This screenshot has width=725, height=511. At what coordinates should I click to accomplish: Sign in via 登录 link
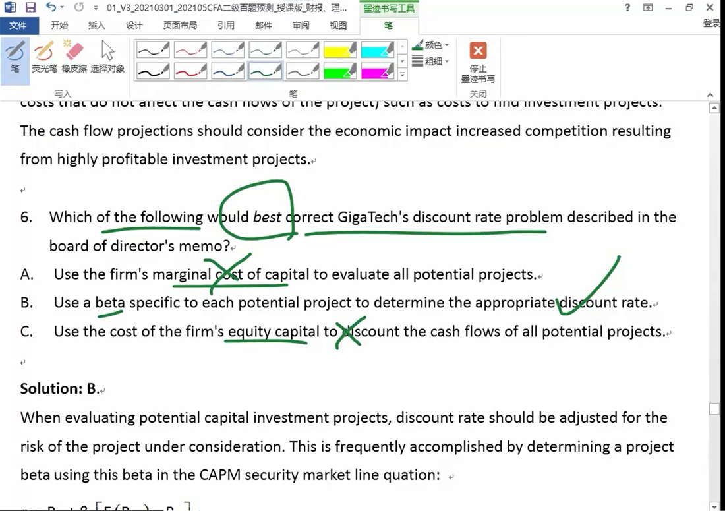(712, 24)
